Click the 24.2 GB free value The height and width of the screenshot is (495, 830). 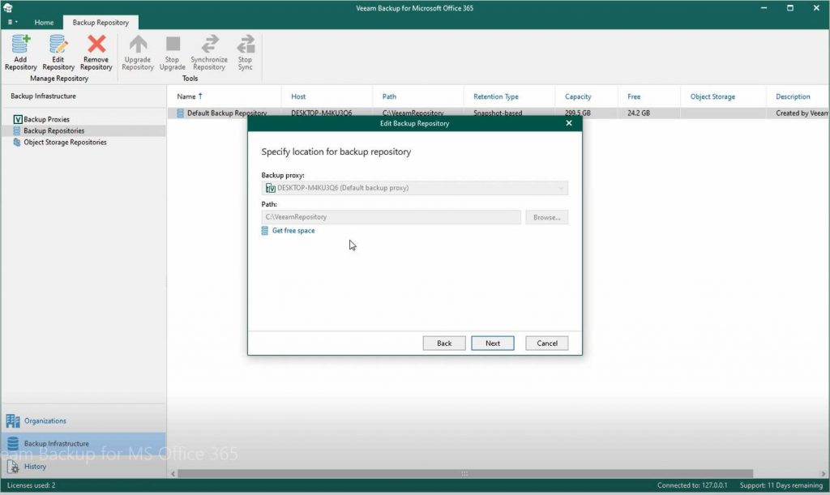click(x=639, y=113)
